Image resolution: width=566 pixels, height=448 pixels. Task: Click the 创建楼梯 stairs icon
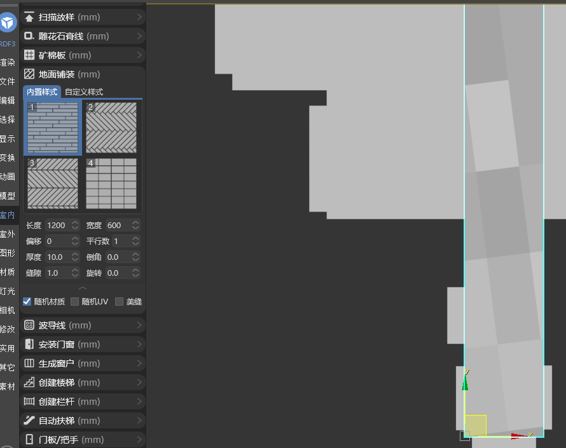(29, 383)
